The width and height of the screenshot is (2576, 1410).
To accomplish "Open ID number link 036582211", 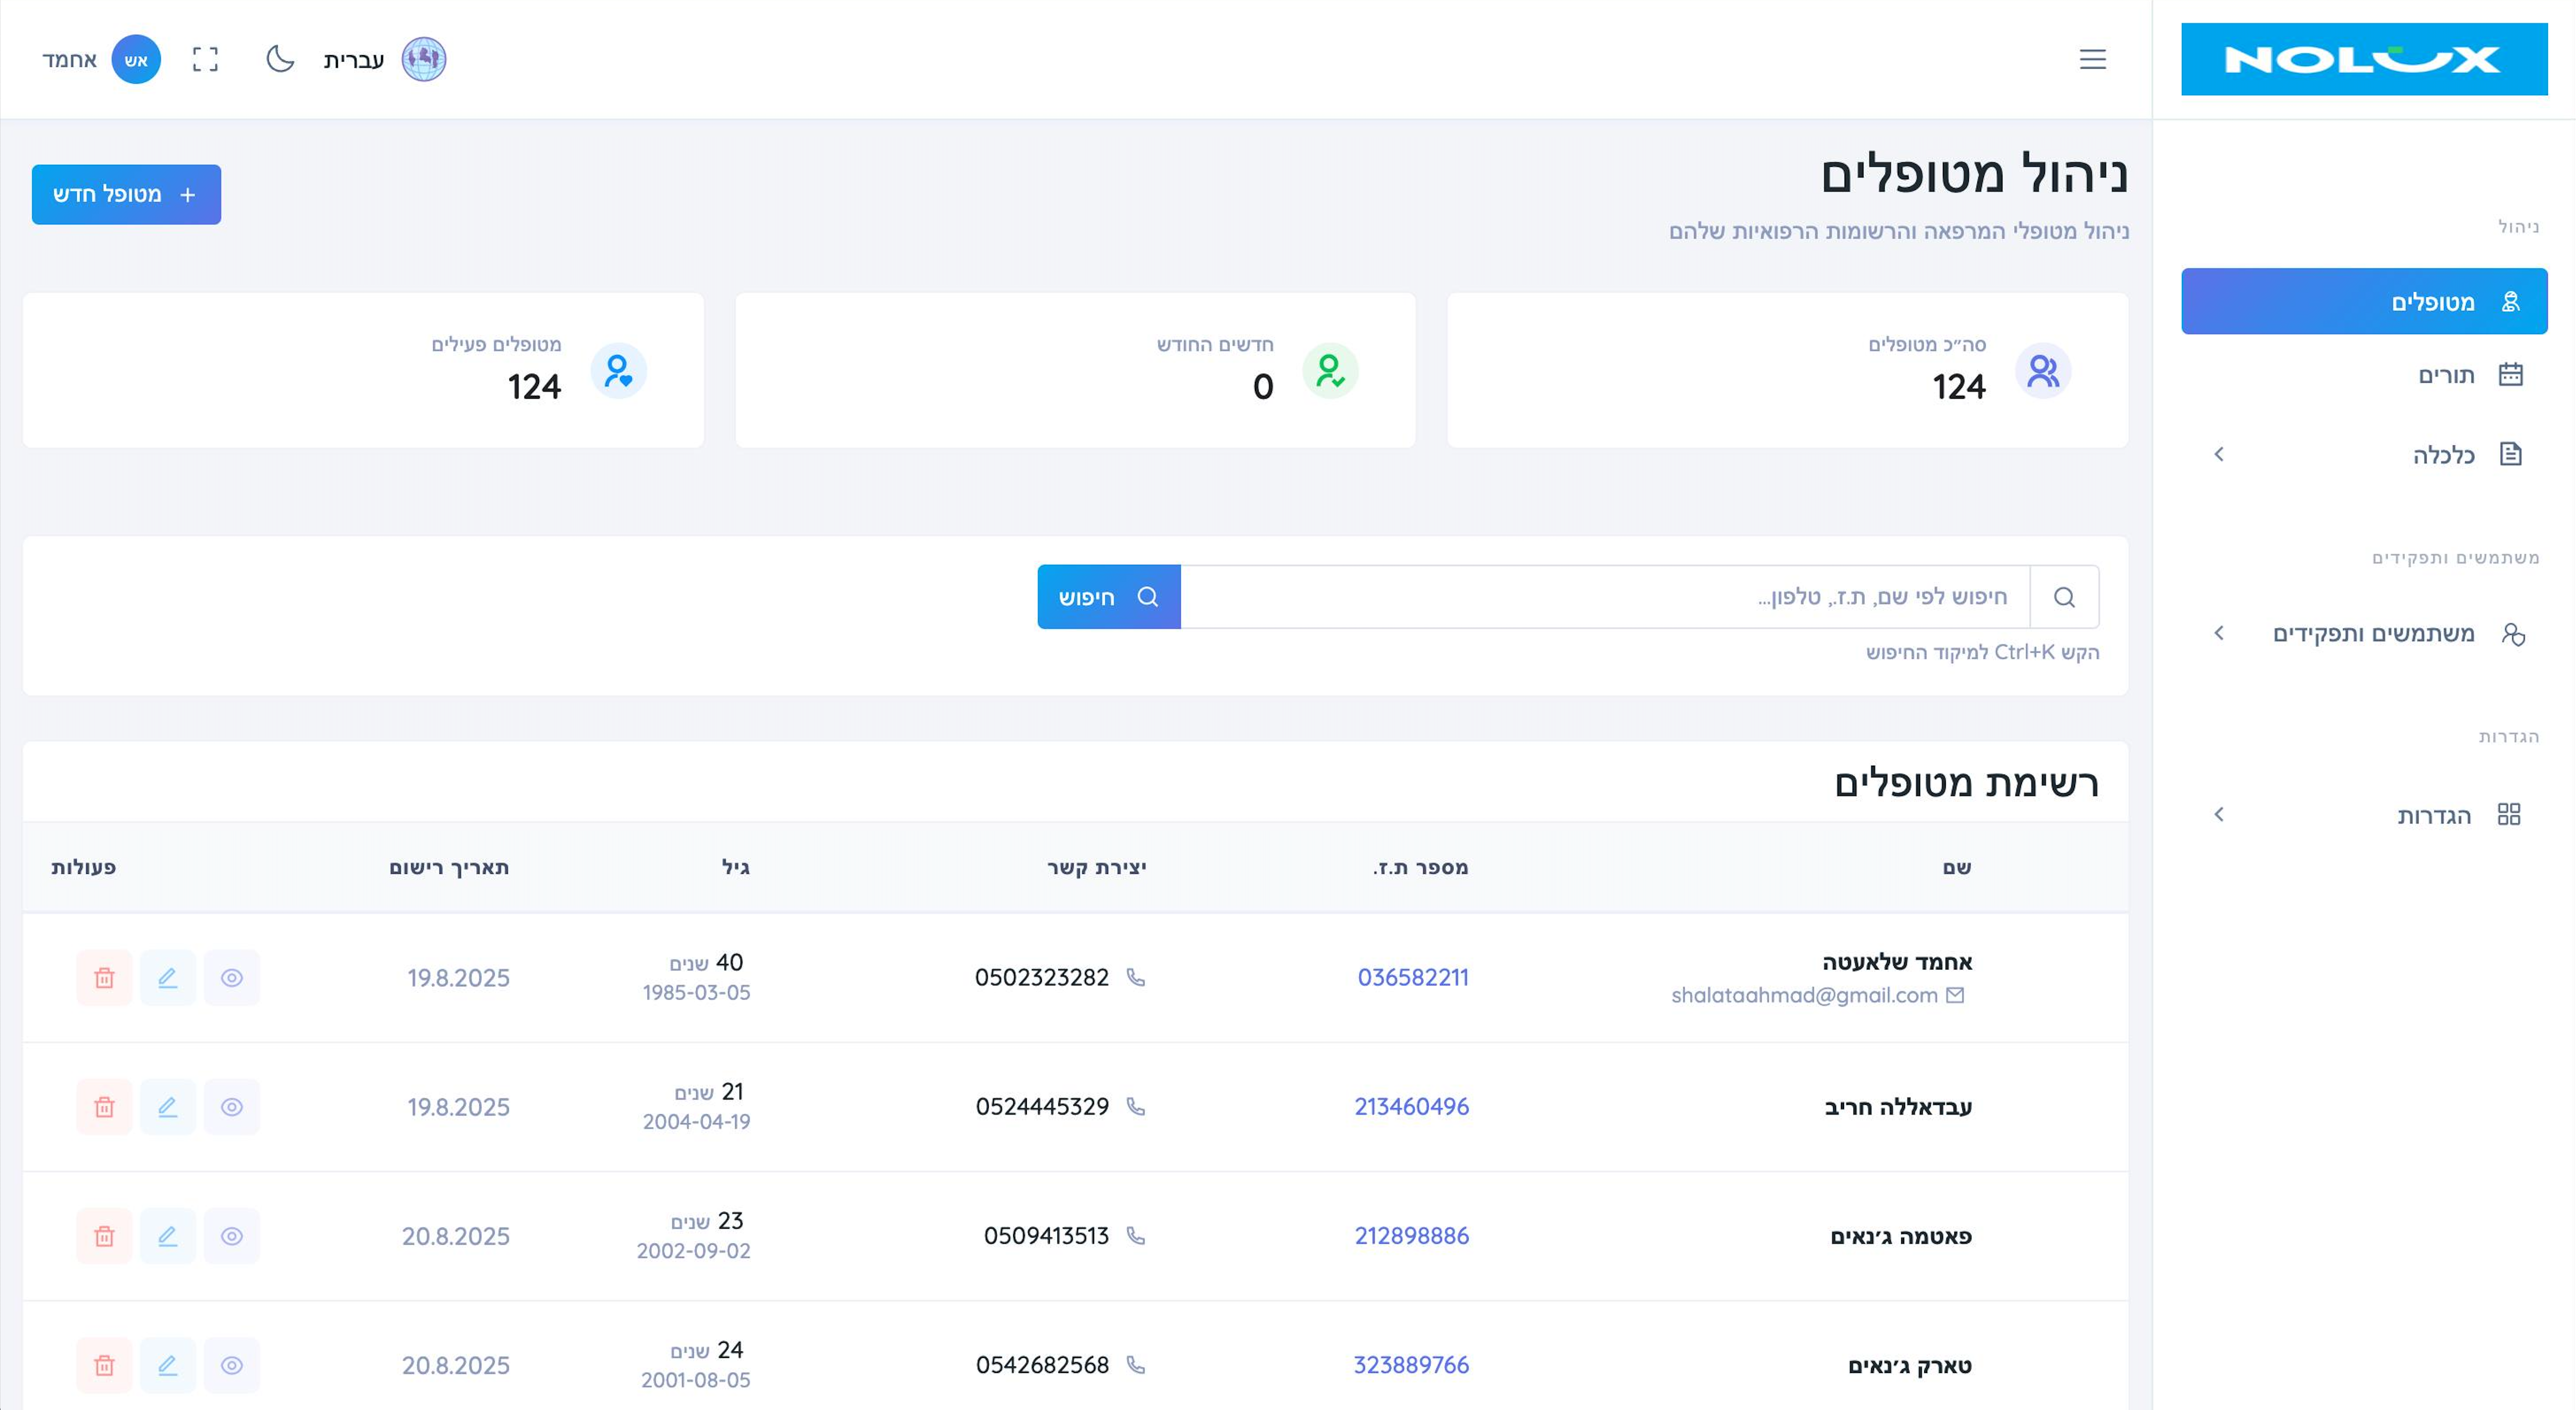I will 1412,977.
